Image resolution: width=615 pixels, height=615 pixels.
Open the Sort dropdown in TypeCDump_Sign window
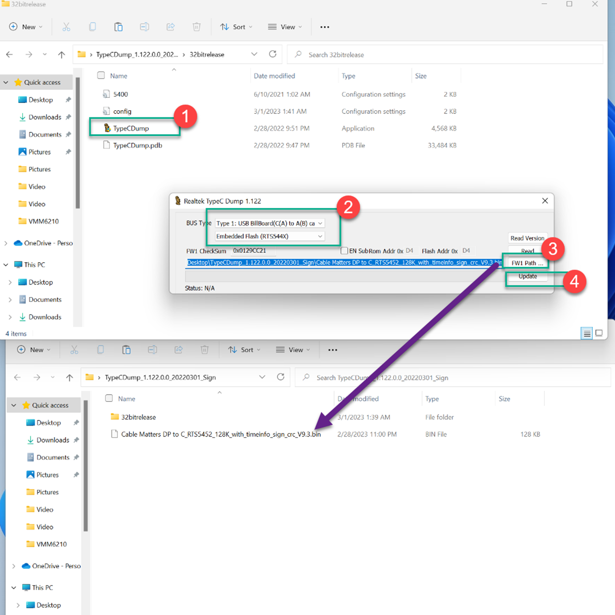244,350
